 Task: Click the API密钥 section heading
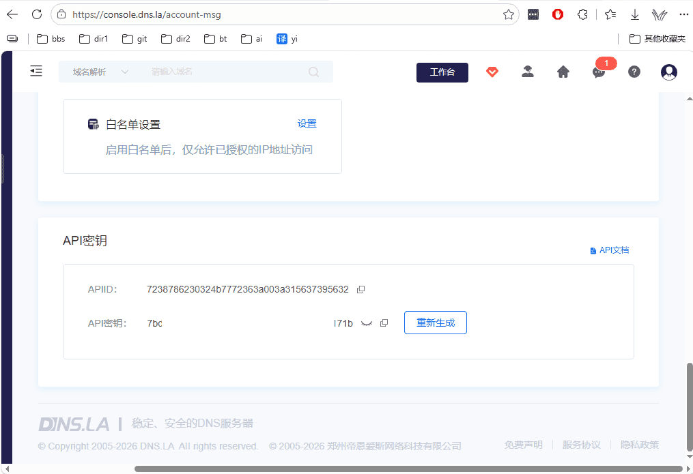click(x=85, y=241)
